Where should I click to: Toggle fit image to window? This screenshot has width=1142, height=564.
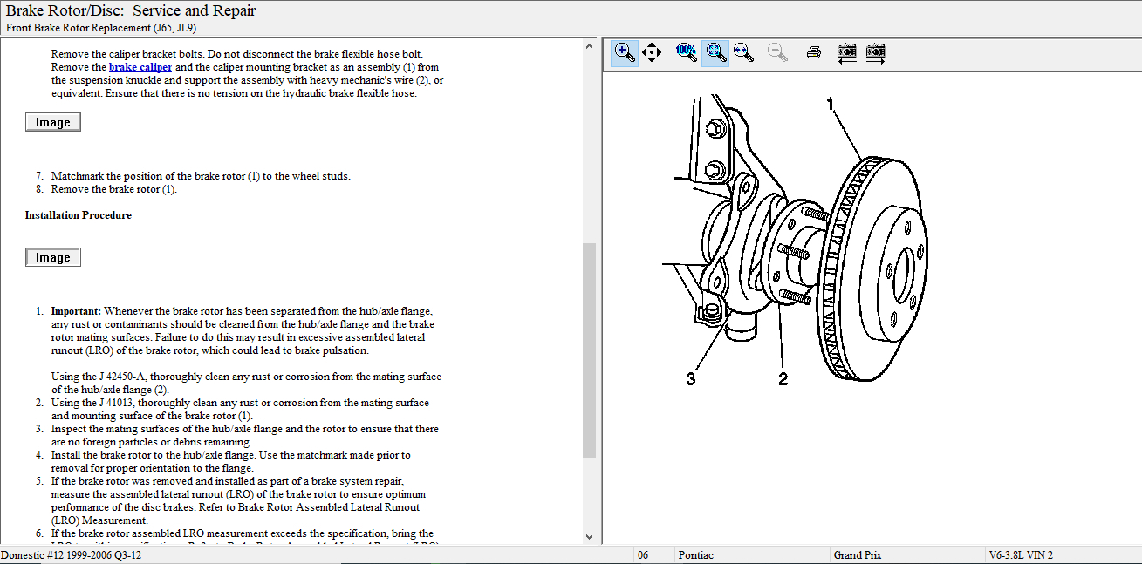(x=715, y=52)
